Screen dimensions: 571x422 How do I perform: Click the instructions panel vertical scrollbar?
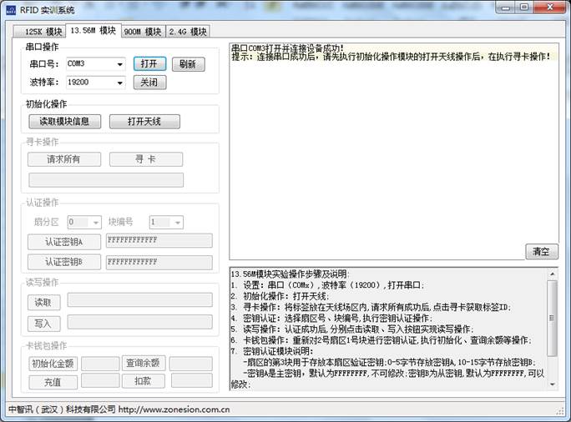(552, 317)
